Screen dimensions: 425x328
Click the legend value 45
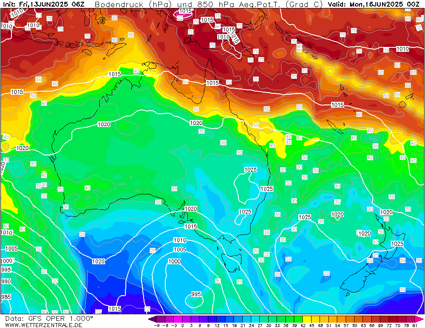coord(312,325)
